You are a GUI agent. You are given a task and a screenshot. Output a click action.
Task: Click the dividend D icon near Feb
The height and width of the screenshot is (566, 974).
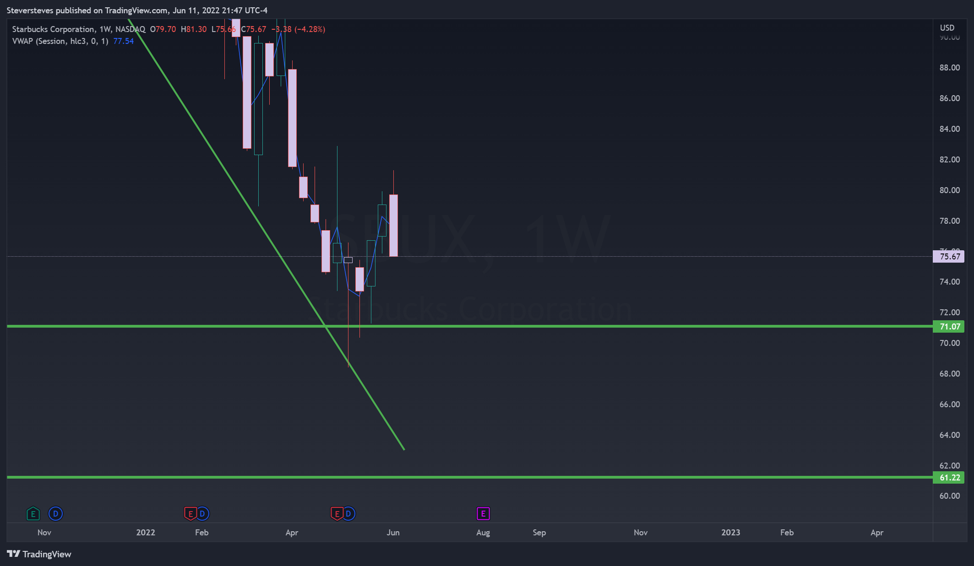coord(202,514)
